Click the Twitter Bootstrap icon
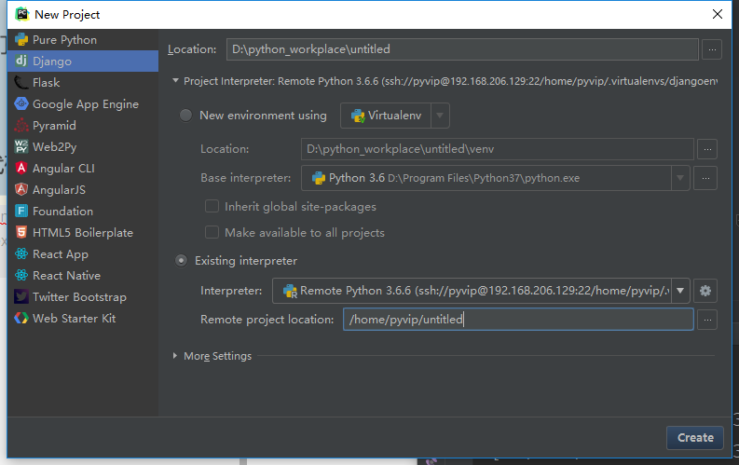This screenshot has width=739, height=465. (x=21, y=297)
